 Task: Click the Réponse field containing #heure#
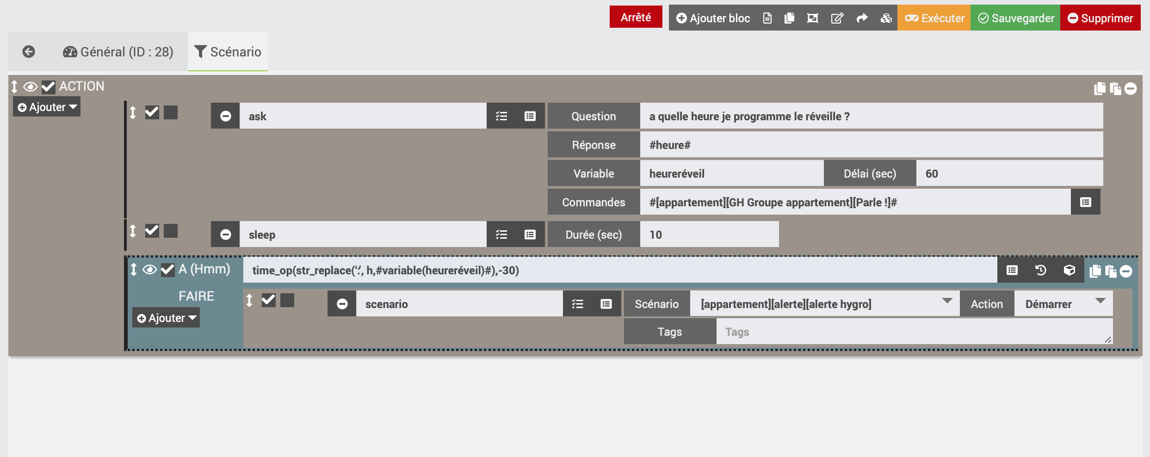(x=872, y=144)
